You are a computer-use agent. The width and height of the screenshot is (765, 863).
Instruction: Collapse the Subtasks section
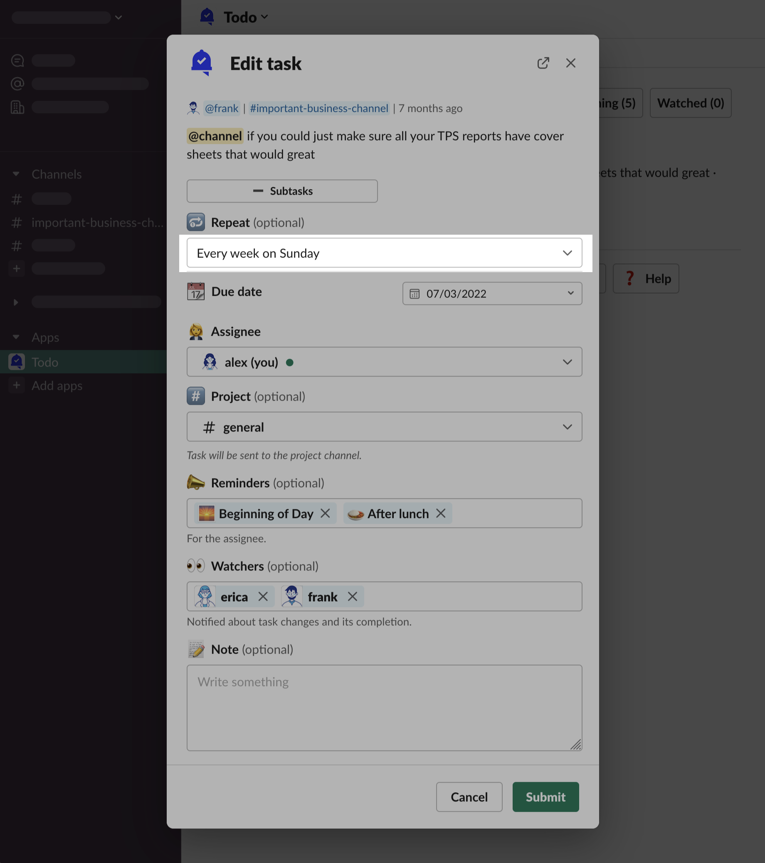[282, 191]
